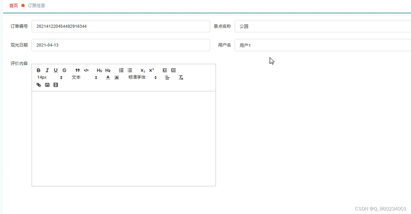Screen dimensions: 411x214
Task: Increase the text indent
Action: pos(174,70)
